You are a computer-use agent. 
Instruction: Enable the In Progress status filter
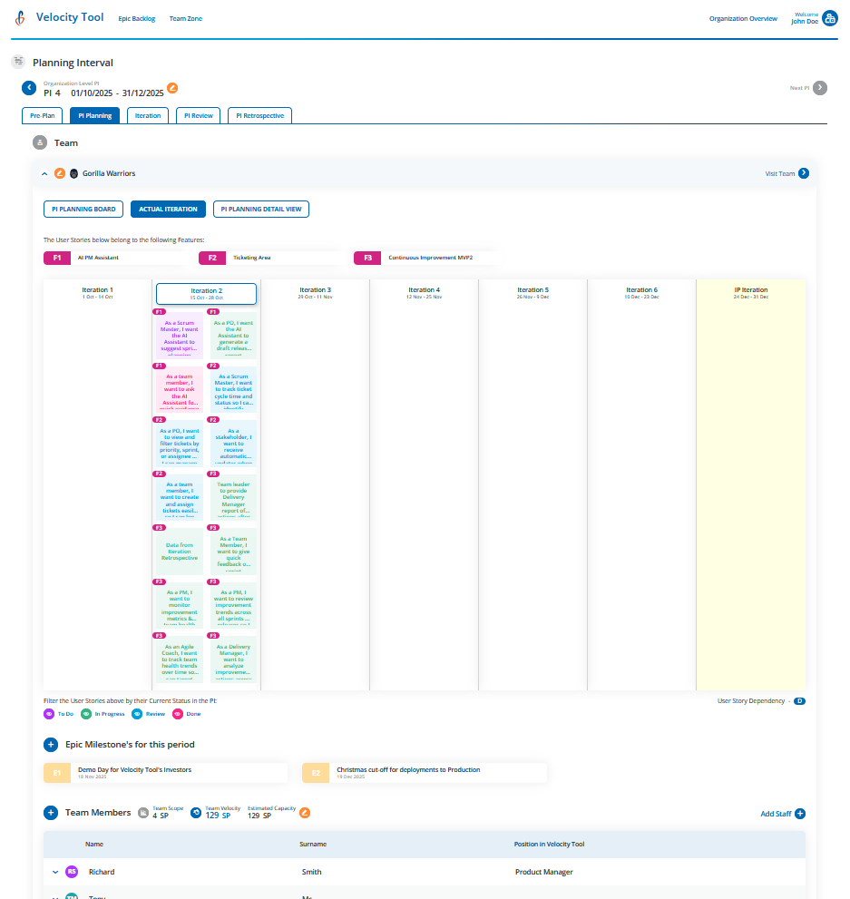pos(86,714)
